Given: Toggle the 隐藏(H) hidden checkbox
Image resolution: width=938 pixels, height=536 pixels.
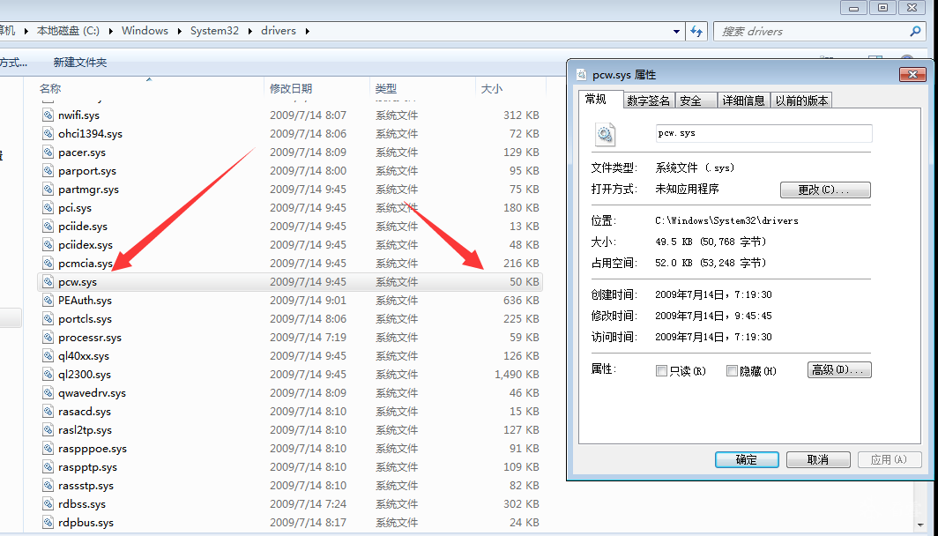Looking at the screenshot, I should 732,371.
